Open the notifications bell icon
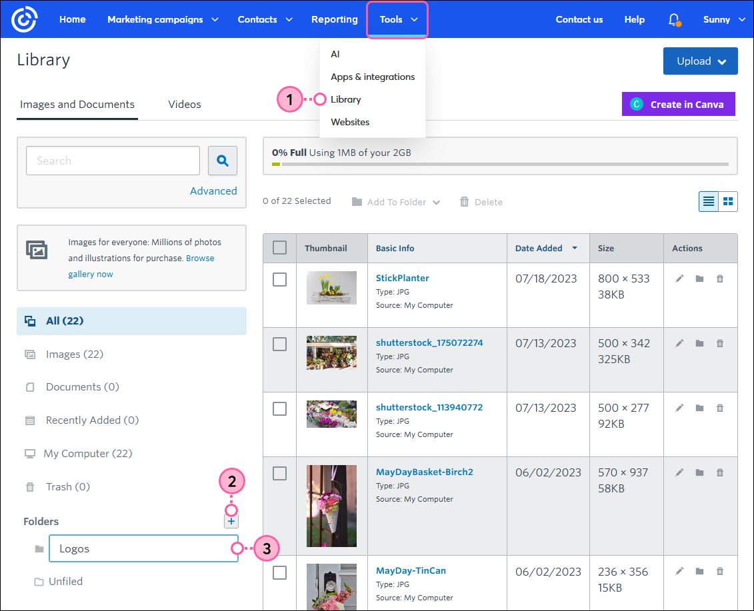The image size is (754, 611). tap(674, 20)
